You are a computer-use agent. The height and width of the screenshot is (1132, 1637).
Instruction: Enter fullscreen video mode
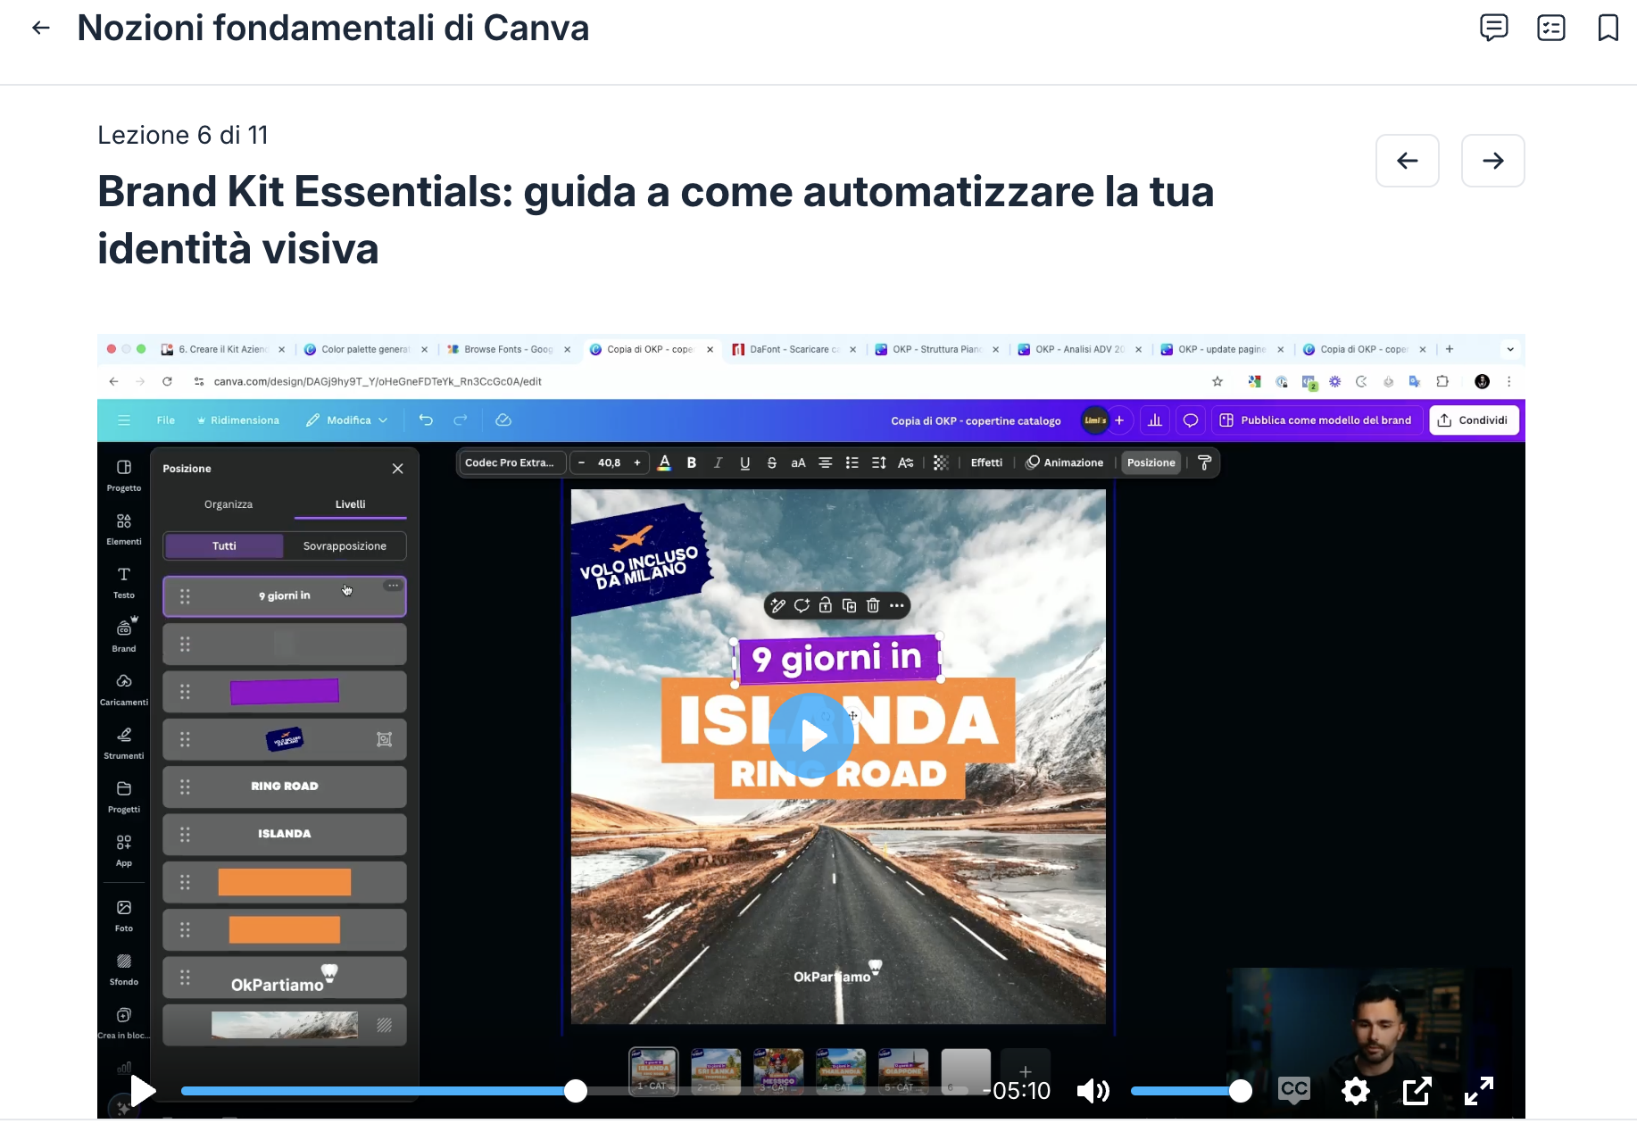click(x=1479, y=1090)
